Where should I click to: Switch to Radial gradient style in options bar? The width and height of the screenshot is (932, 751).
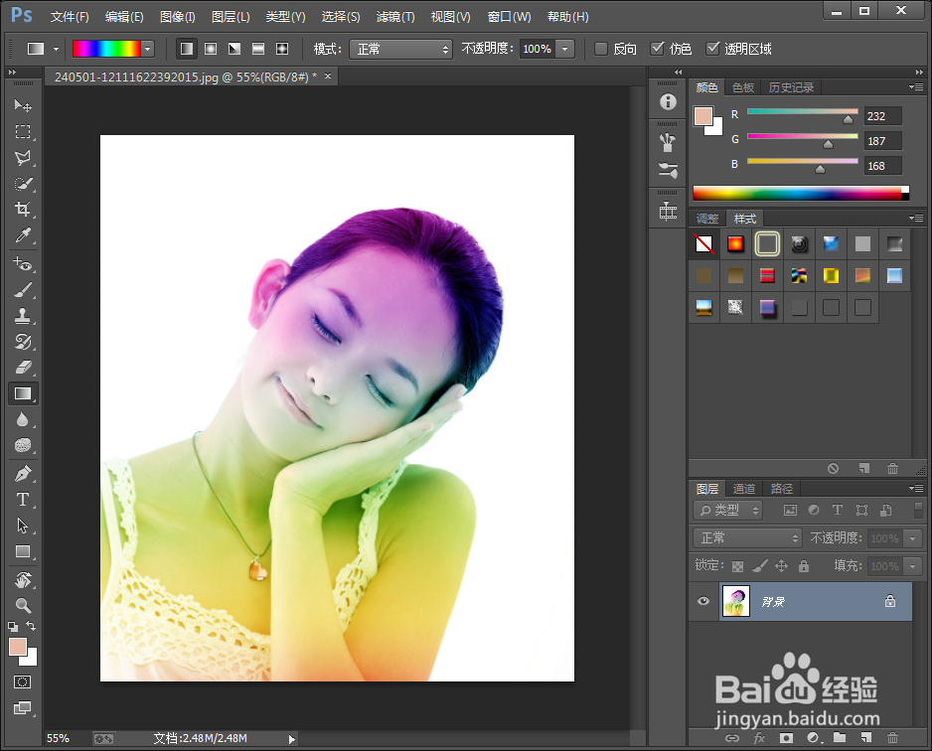[x=209, y=48]
